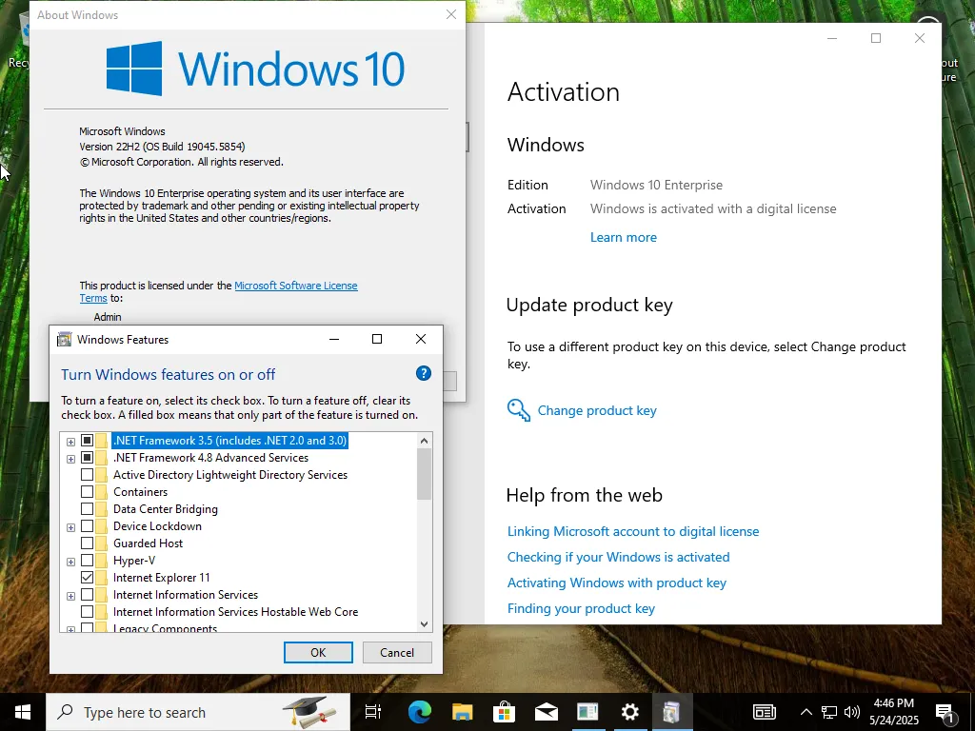Viewport: 975px width, 731px height.
Task: Toggle the .NET Framework 3.5 checkbox
Action: (87, 441)
